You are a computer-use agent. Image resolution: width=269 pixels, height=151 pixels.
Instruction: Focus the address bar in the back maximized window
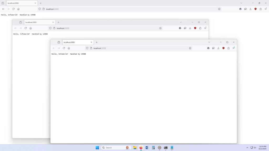[130, 9]
